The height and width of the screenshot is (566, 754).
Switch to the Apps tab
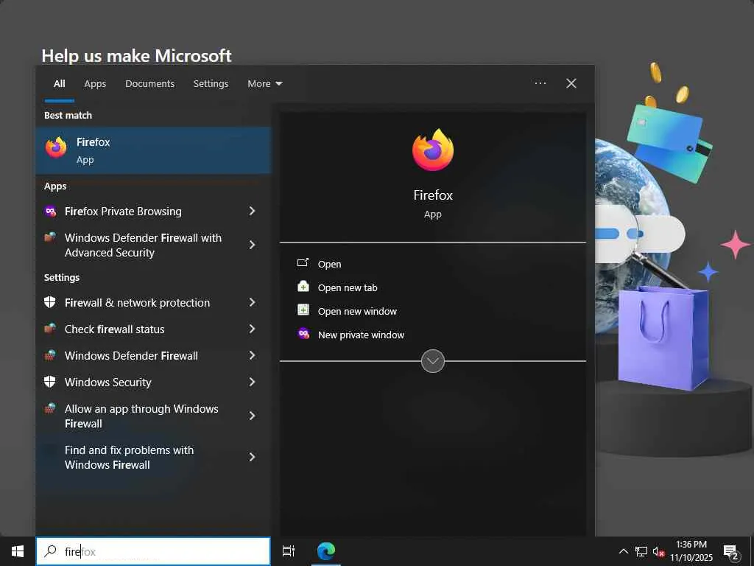point(95,84)
